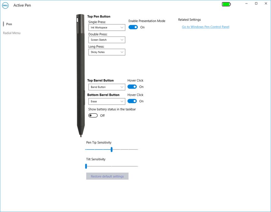Click the Pen Tip Sensitivity label

pyautogui.click(x=99, y=142)
